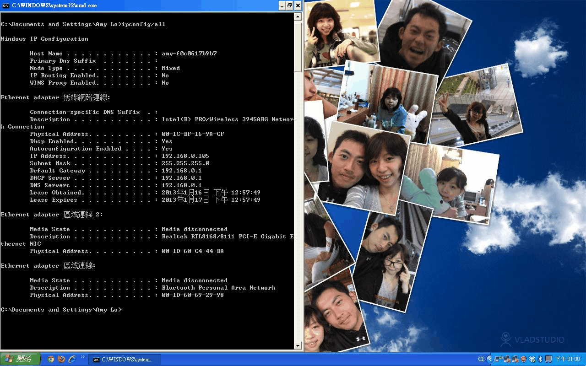Click the physical address 00-1D-60-C4-44-BA
Viewport: 586px width, 366px height.
(x=193, y=251)
